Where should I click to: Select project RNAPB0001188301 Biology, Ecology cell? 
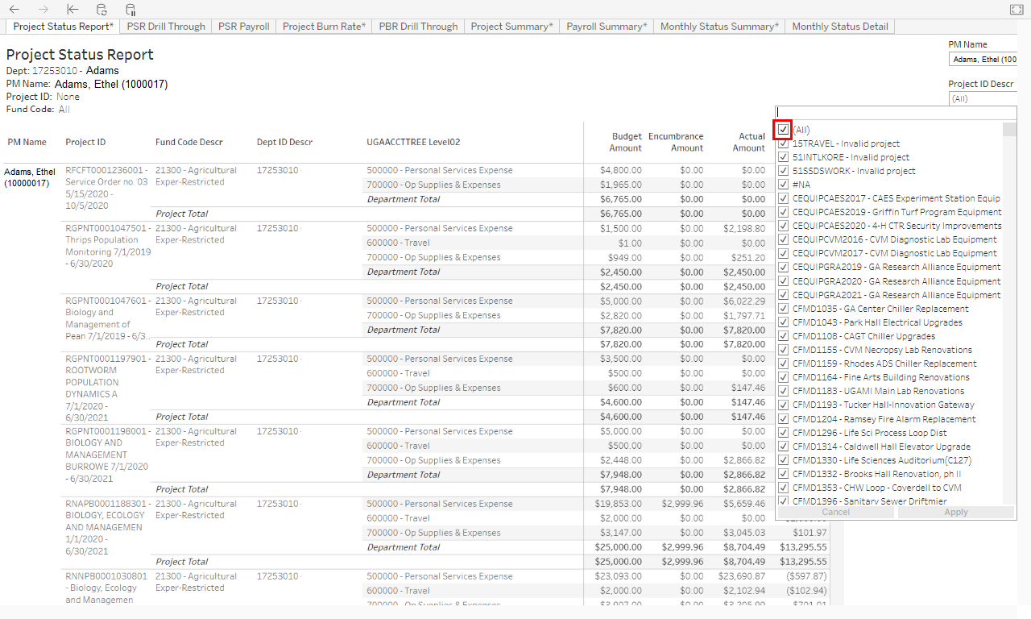pyautogui.click(x=107, y=527)
